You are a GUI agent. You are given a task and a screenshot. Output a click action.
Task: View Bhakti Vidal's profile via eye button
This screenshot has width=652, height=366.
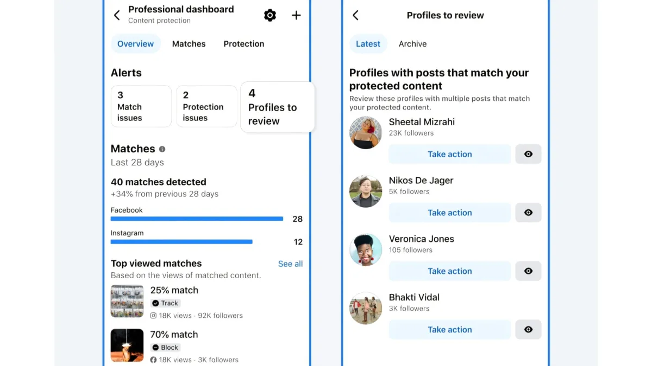pyautogui.click(x=528, y=330)
